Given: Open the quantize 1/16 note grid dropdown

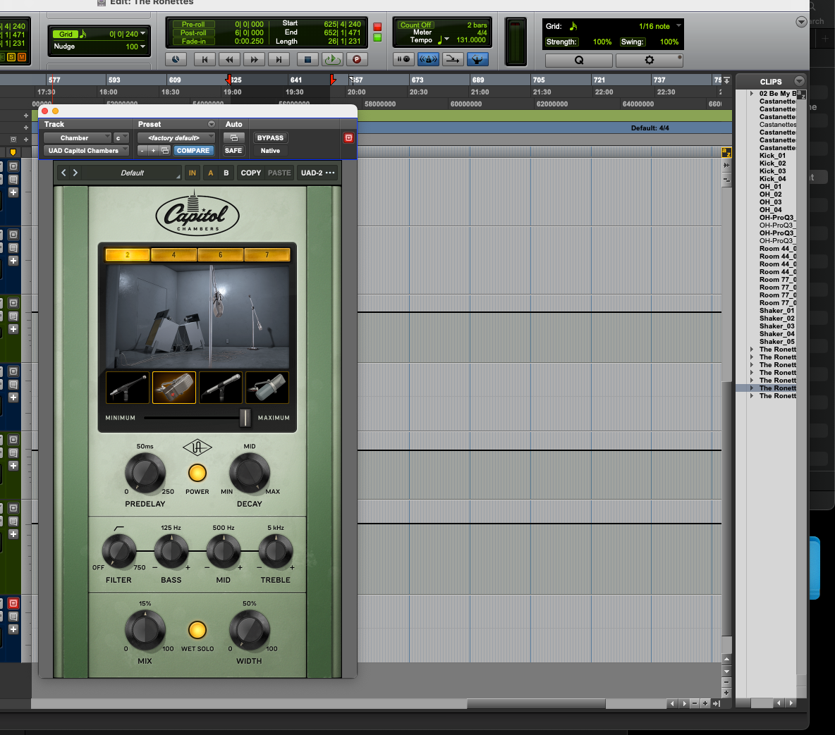Looking at the screenshot, I should [x=678, y=25].
